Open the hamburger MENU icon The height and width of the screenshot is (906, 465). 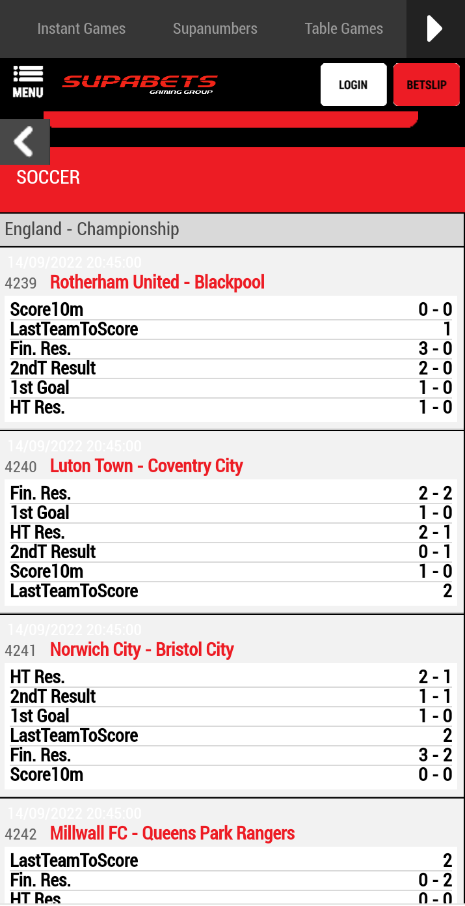click(27, 82)
